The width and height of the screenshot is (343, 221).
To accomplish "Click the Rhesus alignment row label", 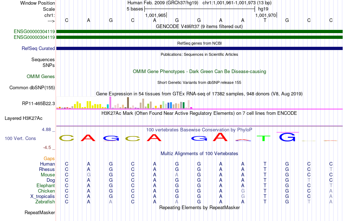I will (x=47, y=169).
